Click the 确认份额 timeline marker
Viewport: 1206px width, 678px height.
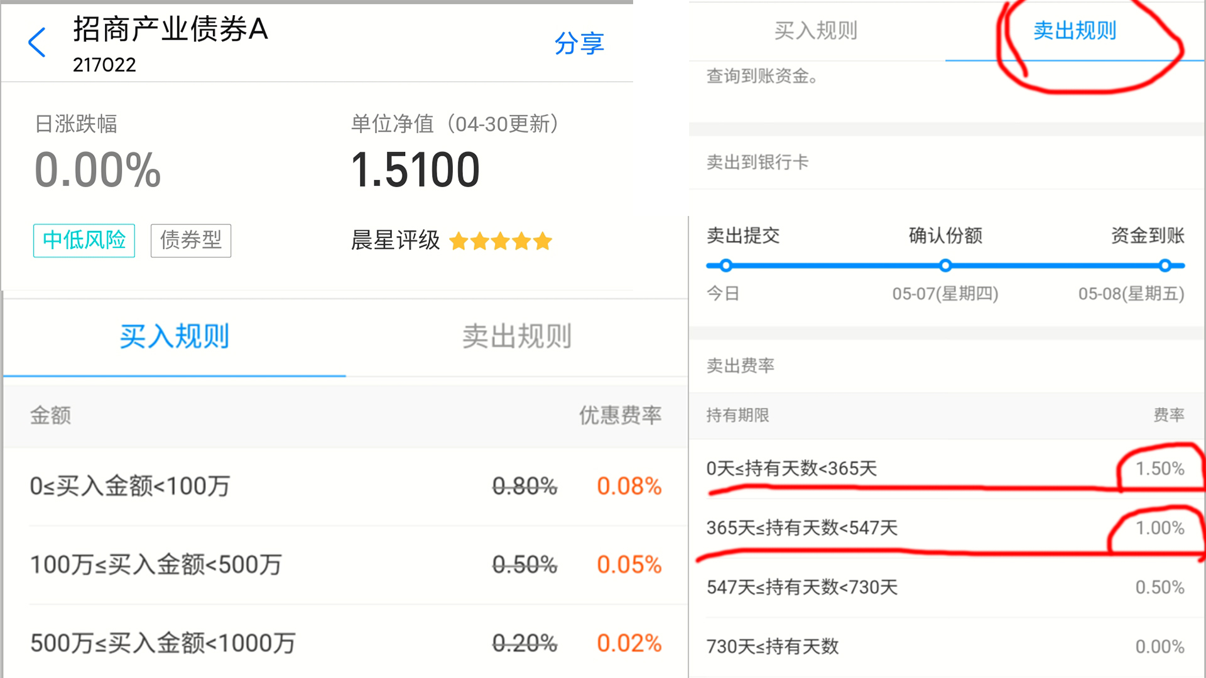point(945,266)
